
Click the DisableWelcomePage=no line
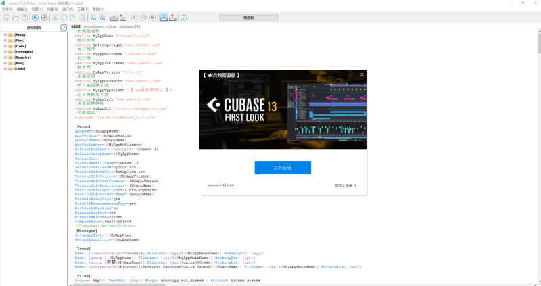(99, 217)
